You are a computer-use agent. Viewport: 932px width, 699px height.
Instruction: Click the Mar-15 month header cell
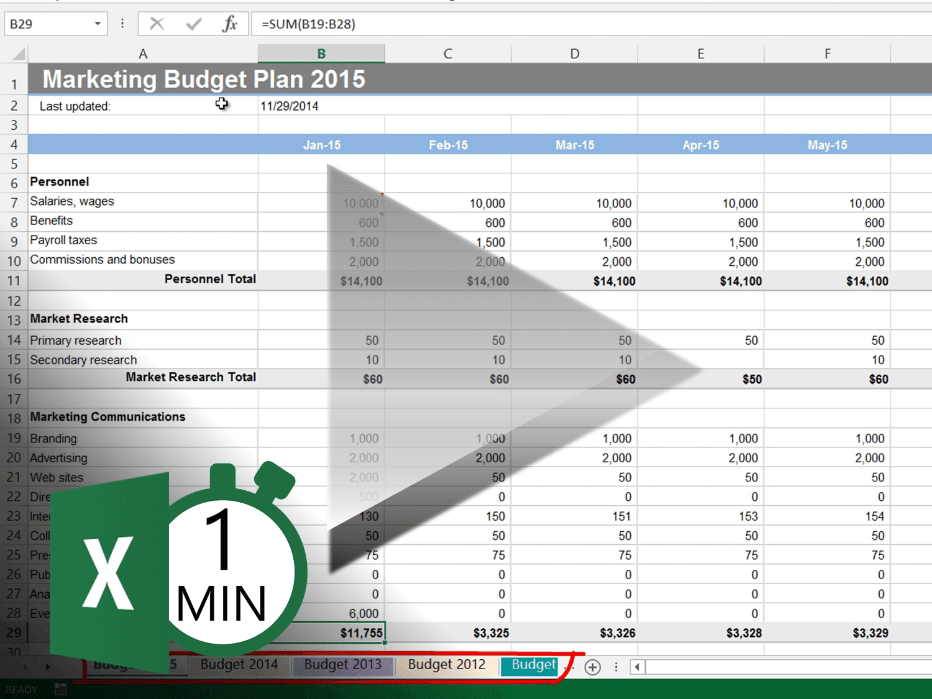click(x=575, y=145)
